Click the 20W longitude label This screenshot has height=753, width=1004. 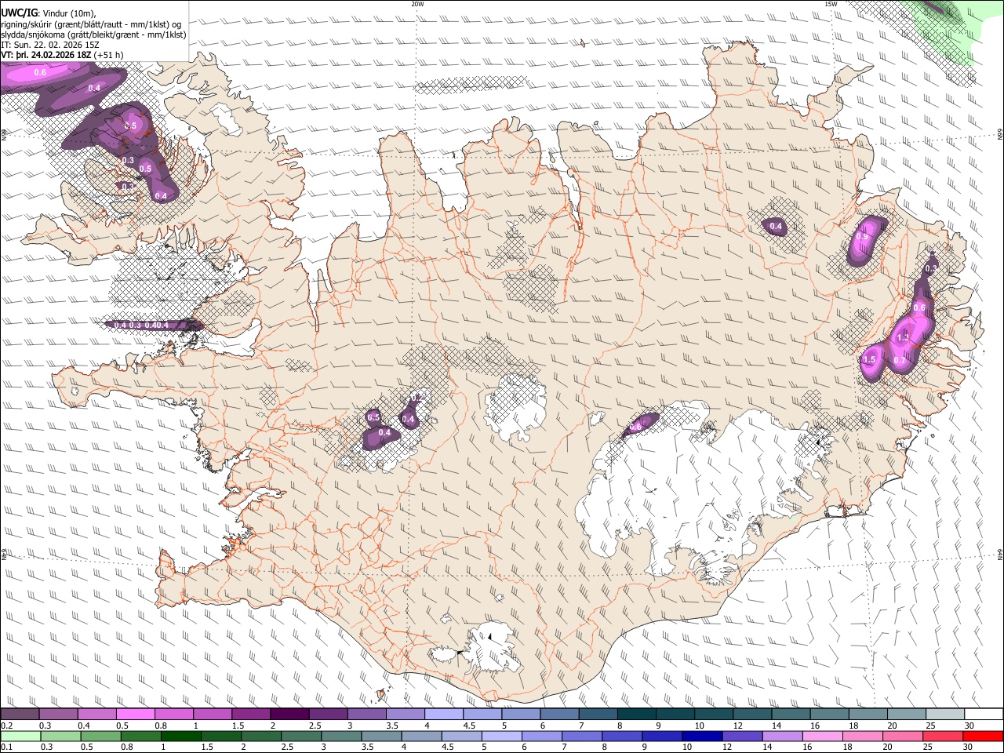point(417,4)
